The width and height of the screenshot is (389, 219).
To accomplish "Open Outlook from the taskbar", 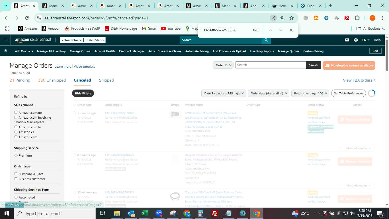I will pyautogui.click(x=131, y=213).
